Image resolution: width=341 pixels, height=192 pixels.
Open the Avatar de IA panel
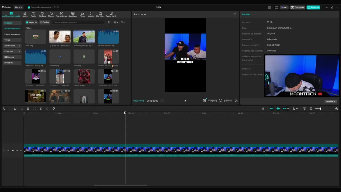point(111,14)
